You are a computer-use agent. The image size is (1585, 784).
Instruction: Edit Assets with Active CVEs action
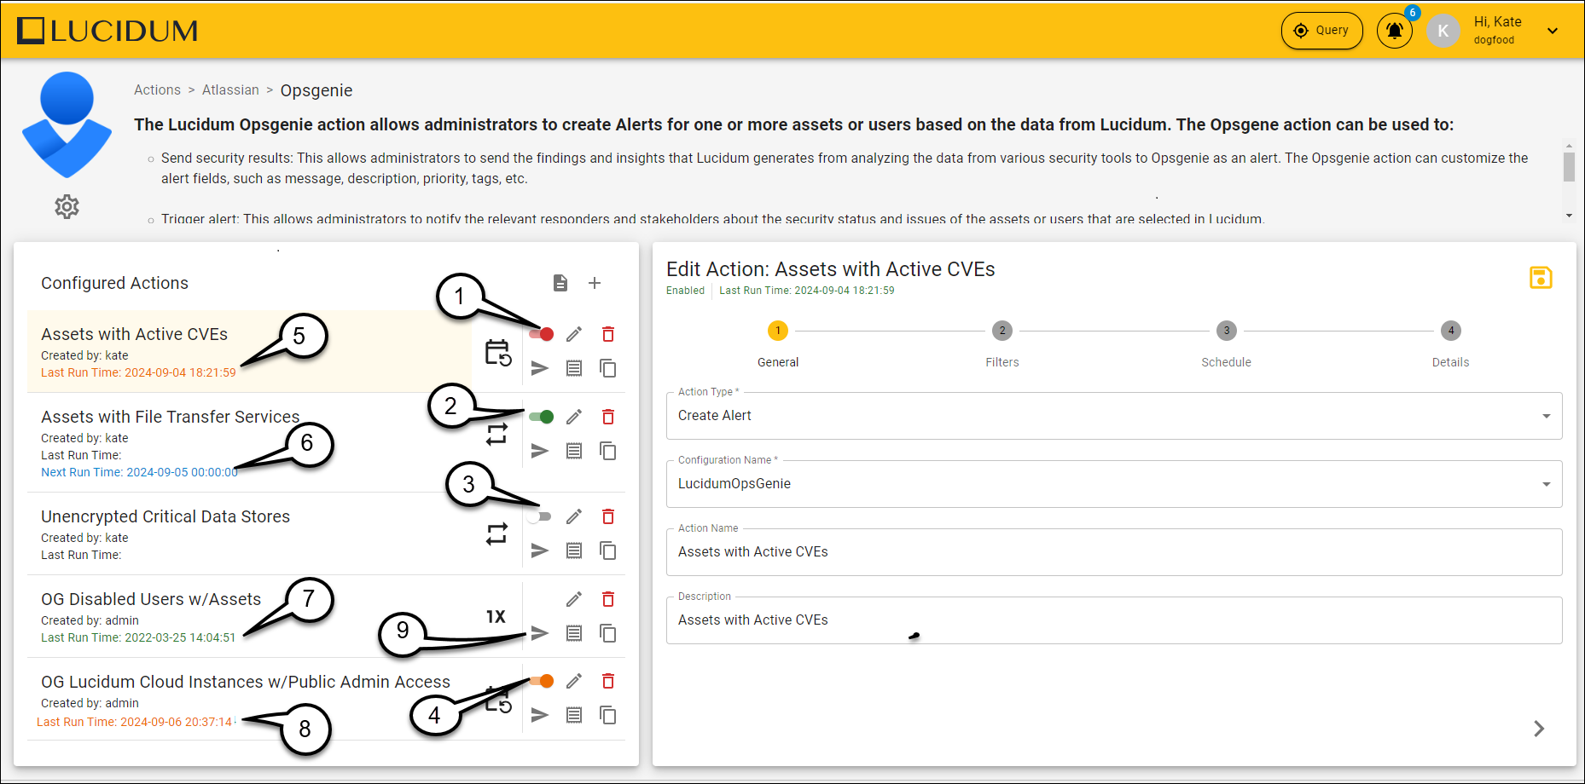point(574,334)
